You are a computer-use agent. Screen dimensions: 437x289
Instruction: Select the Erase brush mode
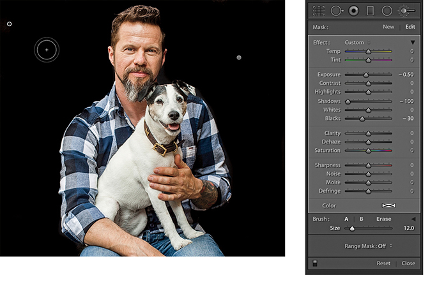pos(383,219)
